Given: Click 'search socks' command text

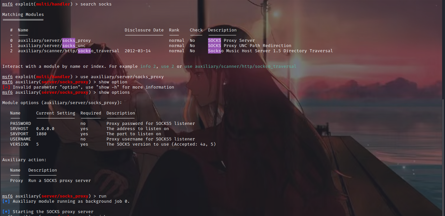Looking at the screenshot, I should point(96,4).
